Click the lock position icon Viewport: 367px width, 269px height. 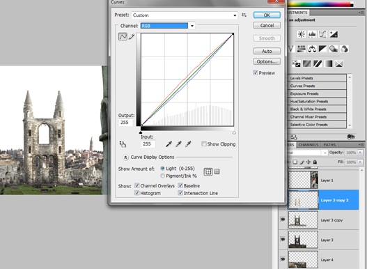pyautogui.click(x=309, y=162)
